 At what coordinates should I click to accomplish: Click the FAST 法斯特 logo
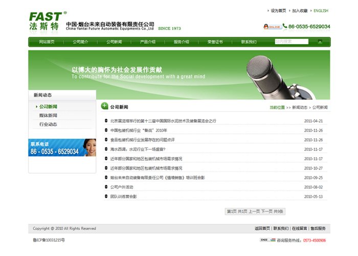[x=48, y=21]
